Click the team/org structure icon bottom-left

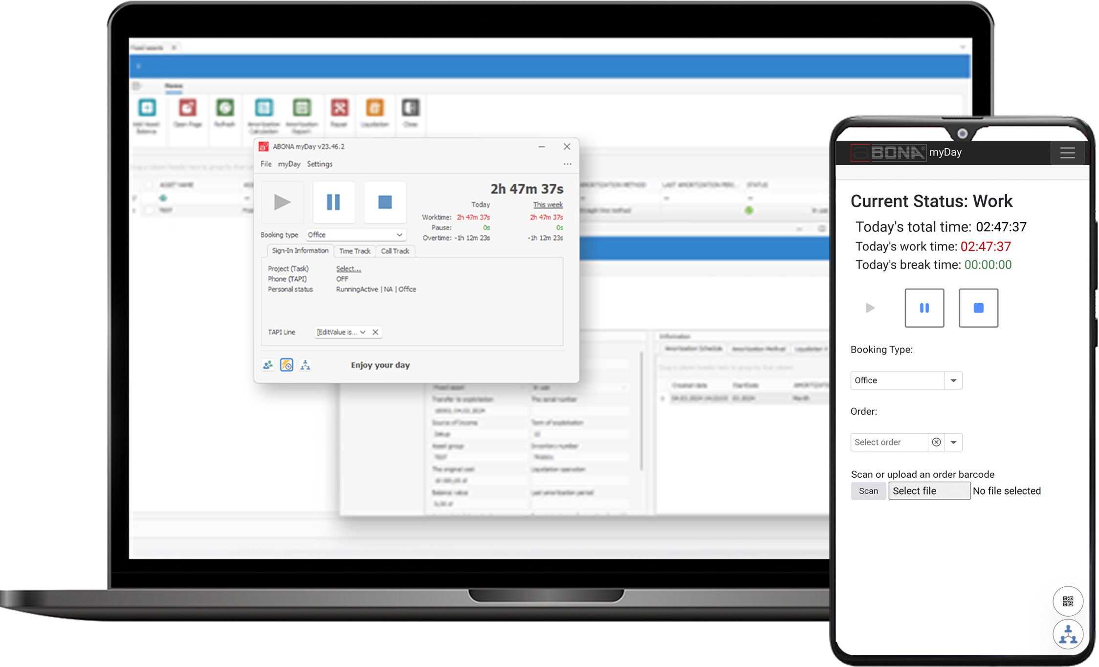(306, 364)
